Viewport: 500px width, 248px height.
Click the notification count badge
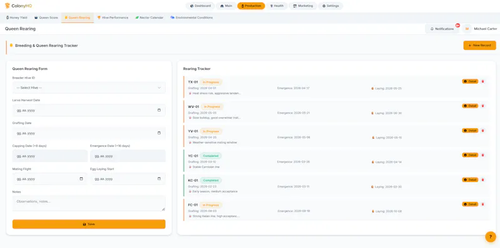click(457, 25)
